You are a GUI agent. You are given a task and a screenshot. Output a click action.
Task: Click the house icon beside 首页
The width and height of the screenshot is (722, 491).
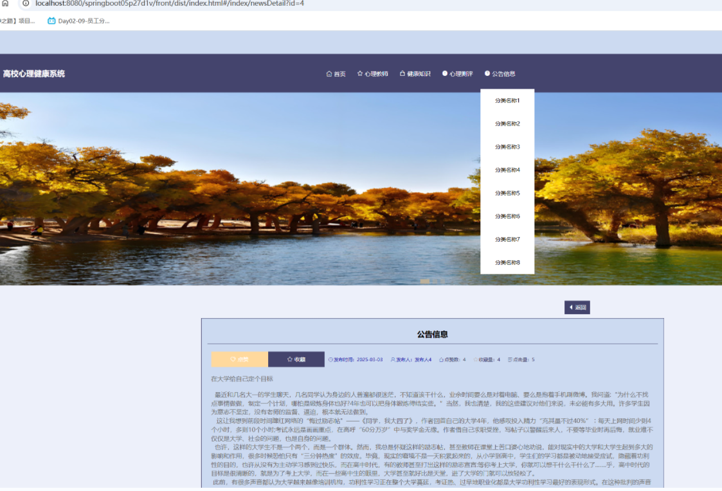(329, 74)
